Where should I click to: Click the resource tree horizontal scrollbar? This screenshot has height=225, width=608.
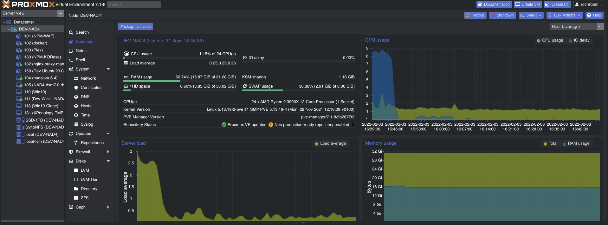[32, 221]
